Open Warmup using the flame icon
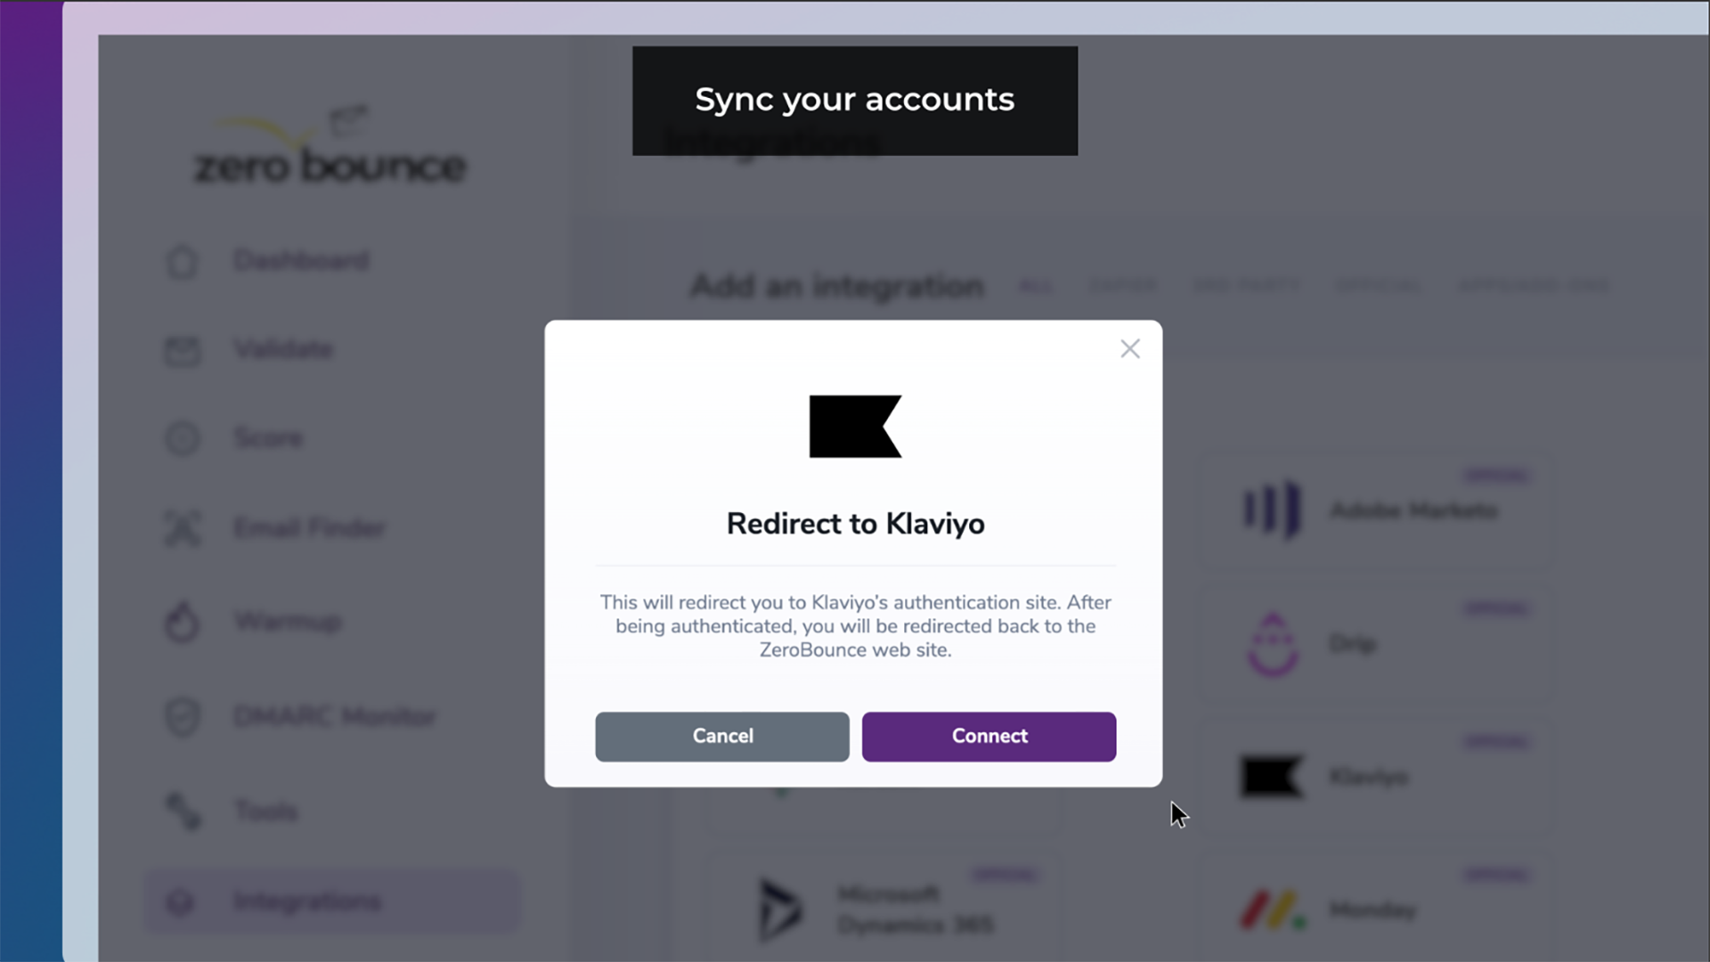1710x962 pixels. 182,622
